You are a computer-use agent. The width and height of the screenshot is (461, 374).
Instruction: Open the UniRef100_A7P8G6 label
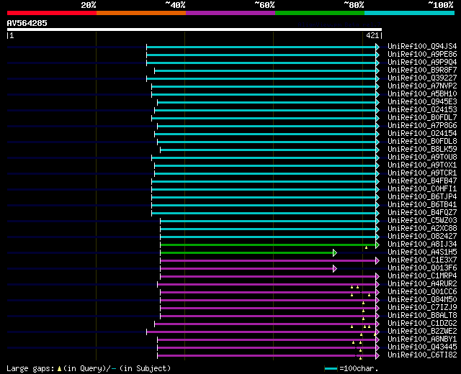tap(422, 126)
